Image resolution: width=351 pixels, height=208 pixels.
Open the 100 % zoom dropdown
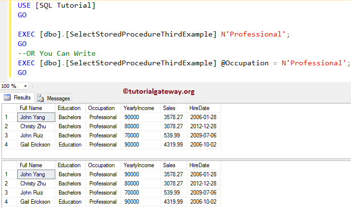[25, 86]
